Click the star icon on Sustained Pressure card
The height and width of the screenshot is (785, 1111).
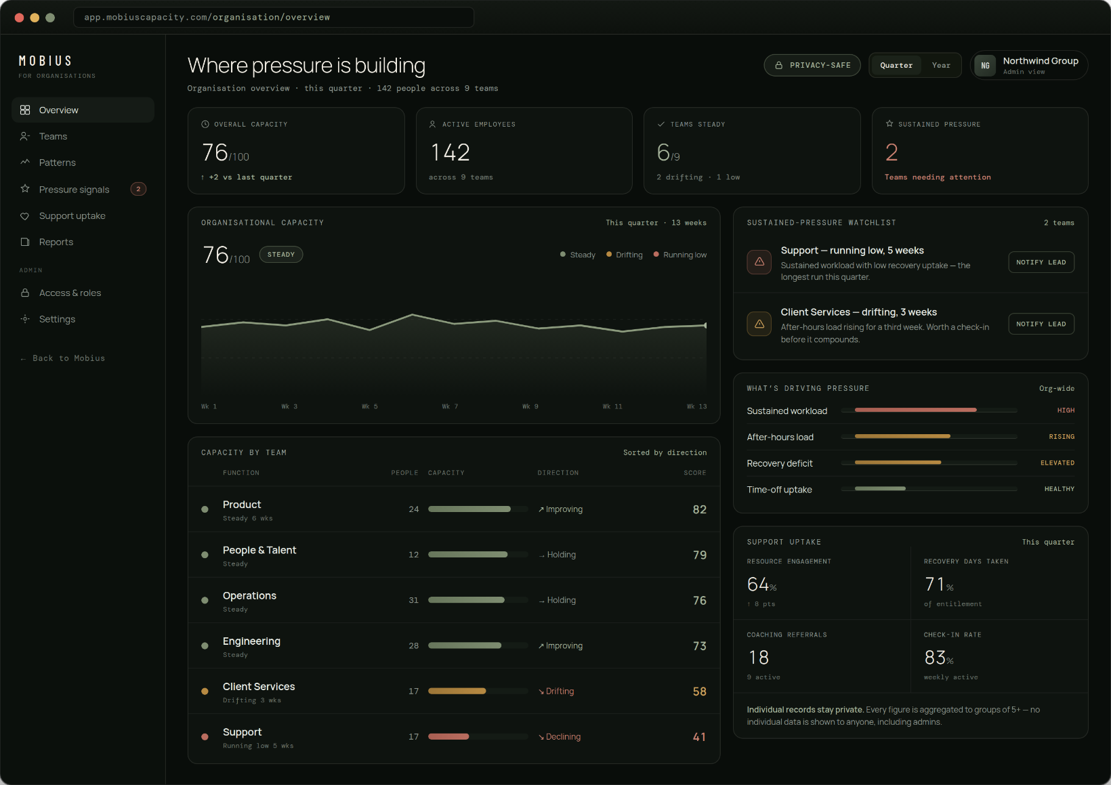[x=889, y=124]
